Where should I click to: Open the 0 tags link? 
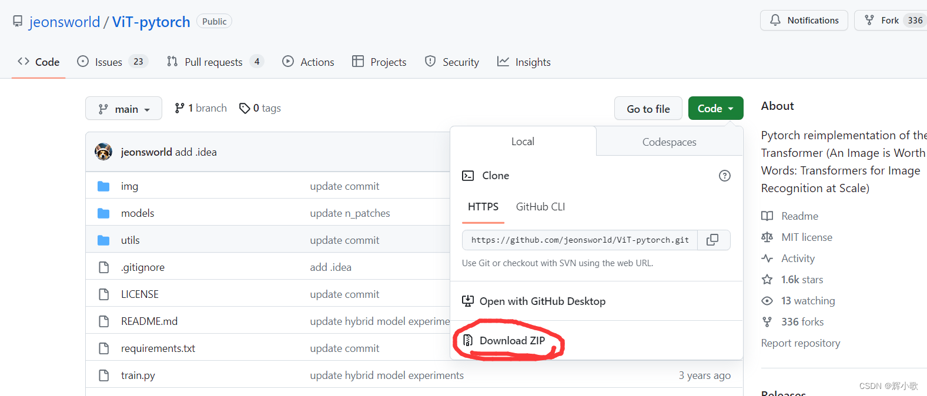pyautogui.click(x=260, y=108)
